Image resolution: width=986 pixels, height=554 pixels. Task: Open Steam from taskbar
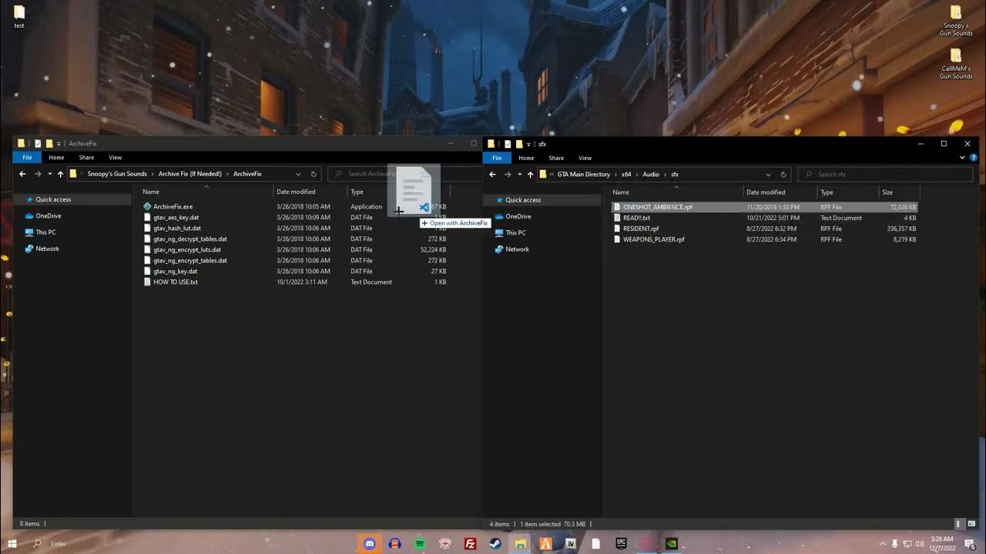pyautogui.click(x=495, y=543)
